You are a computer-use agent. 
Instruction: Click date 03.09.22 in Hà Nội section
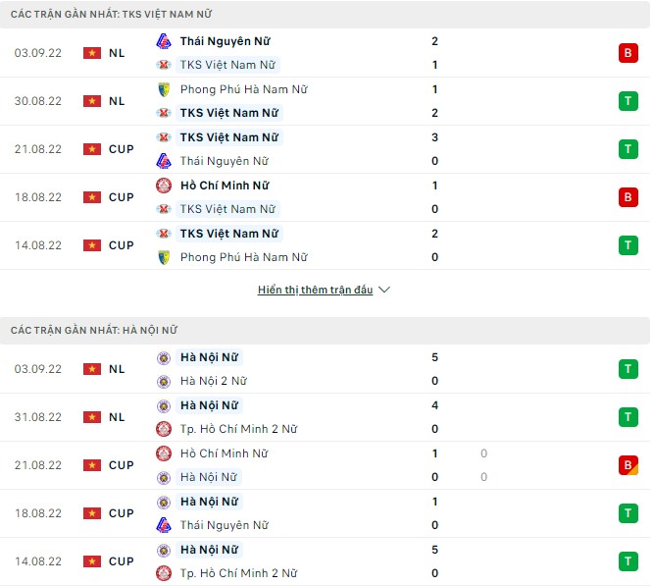(x=38, y=369)
